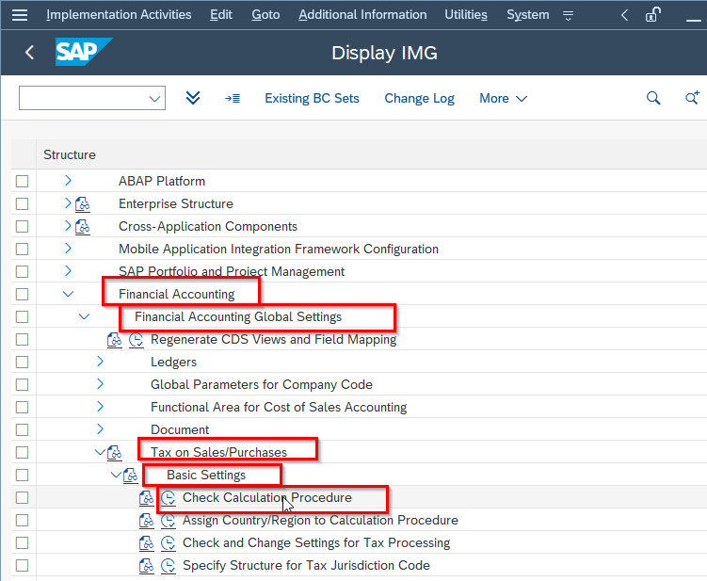Expand Global Parameters for Company Code node
707x581 pixels.
(x=100, y=384)
